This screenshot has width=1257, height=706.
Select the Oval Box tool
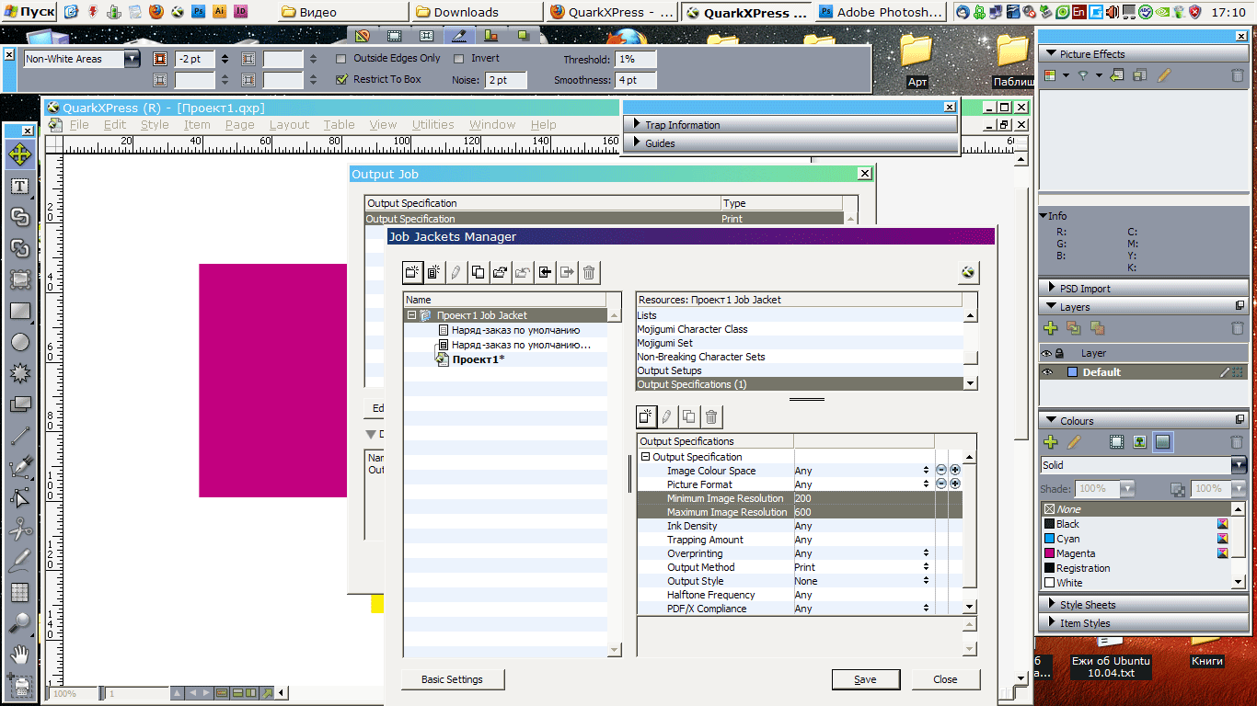tap(19, 342)
